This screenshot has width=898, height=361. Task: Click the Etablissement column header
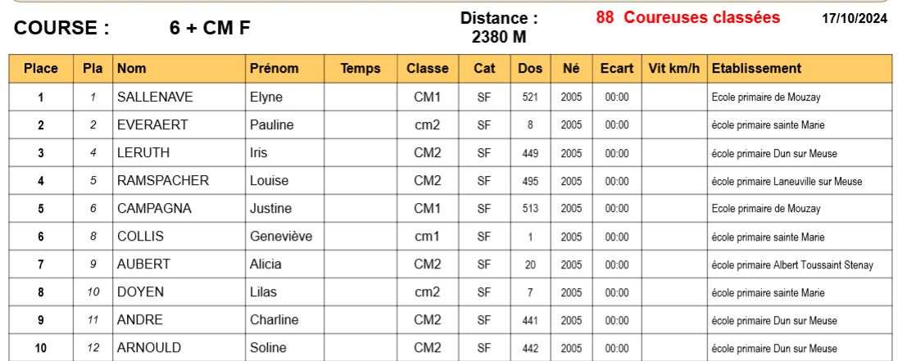pyautogui.click(x=800, y=69)
